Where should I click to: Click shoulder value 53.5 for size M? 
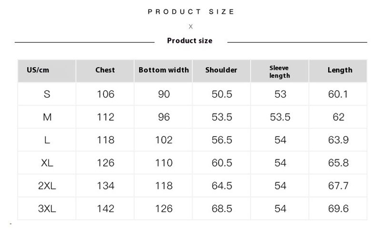(222, 117)
